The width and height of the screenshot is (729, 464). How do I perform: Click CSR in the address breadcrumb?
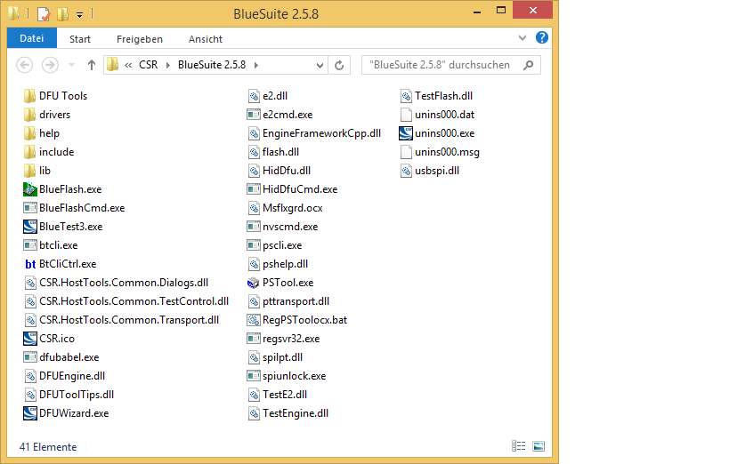pos(149,65)
